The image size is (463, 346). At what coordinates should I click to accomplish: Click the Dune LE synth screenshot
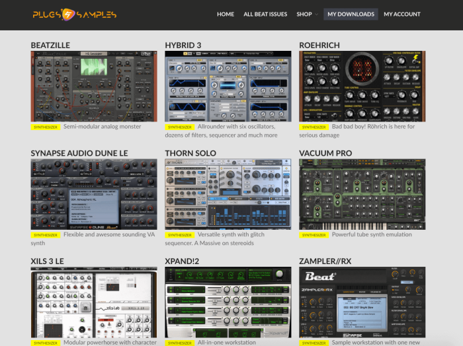pos(94,194)
